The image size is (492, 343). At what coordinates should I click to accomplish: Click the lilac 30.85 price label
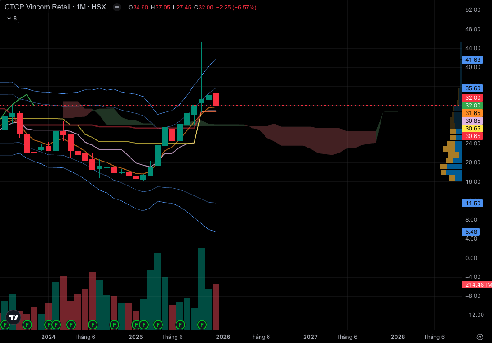coord(473,121)
